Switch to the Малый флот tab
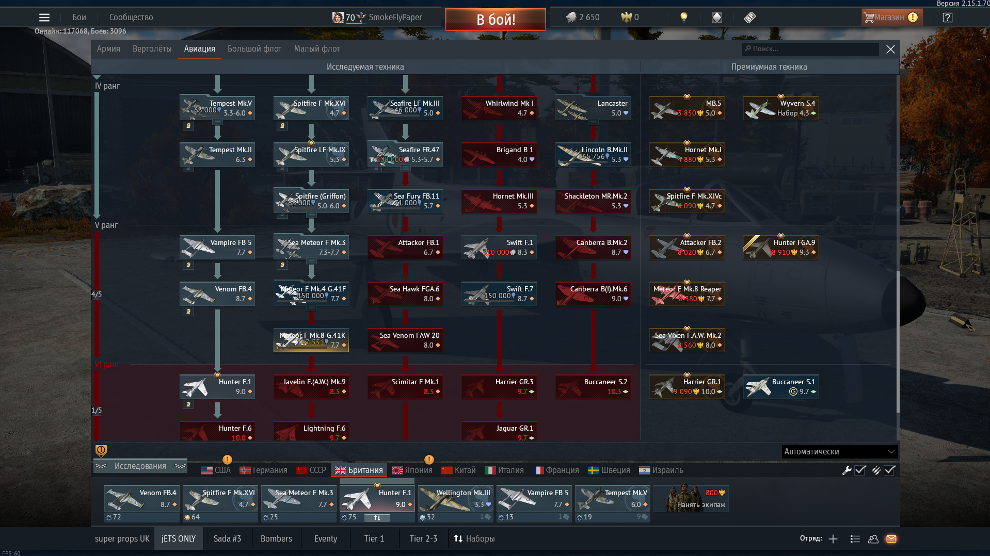Viewport: 990px width, 556px height. [x=317, y=48]
